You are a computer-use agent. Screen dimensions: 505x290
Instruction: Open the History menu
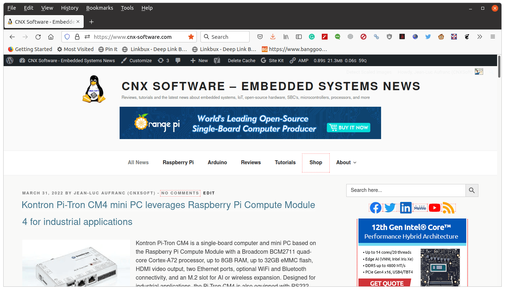[70, 8]
